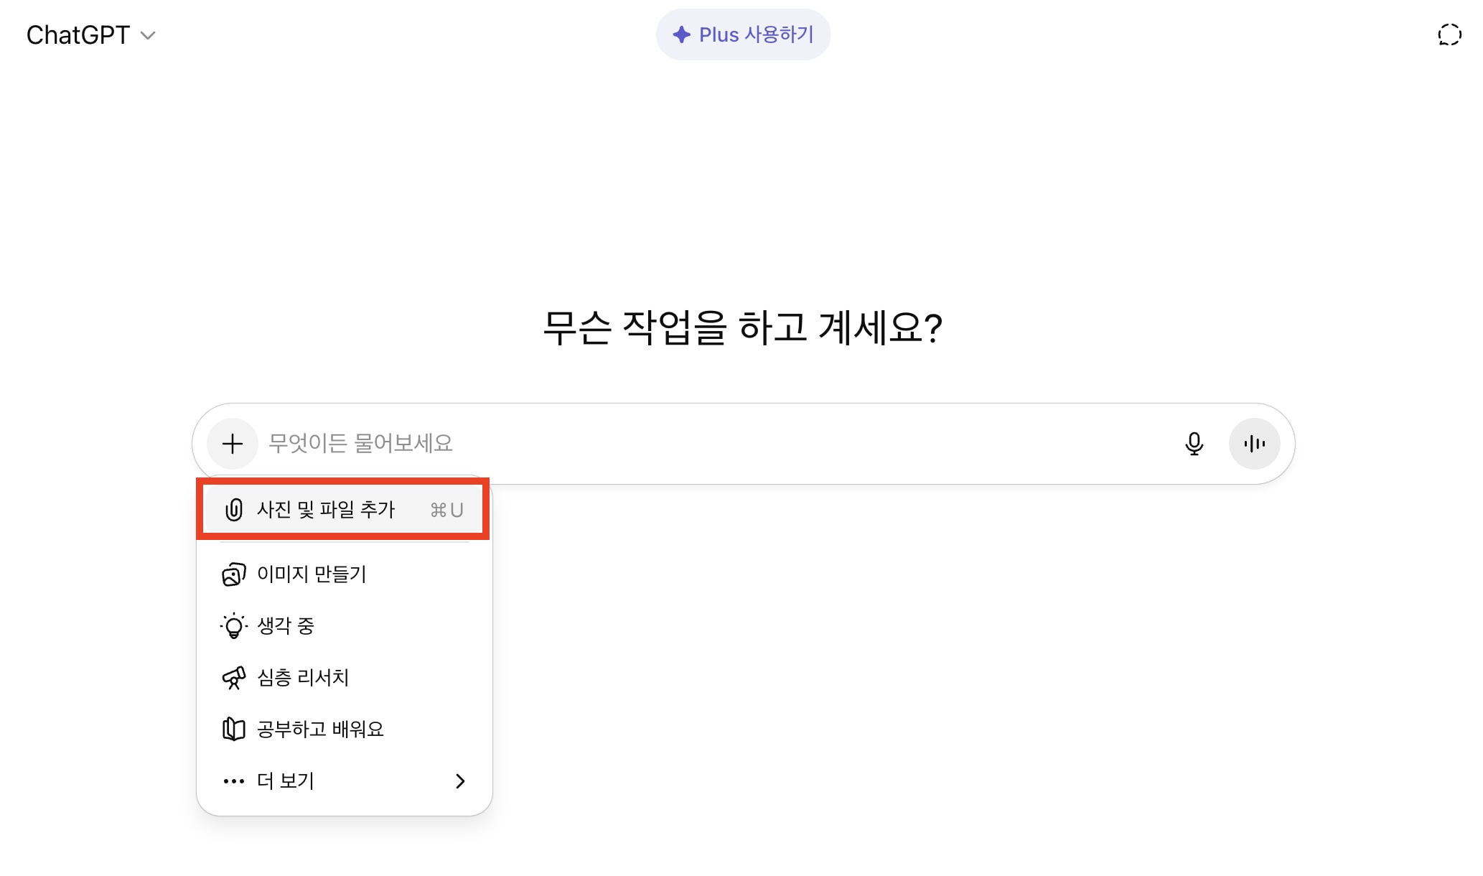Screen dimensions: 1483x876
Task: Select 사진 및 파일 추가 menu entry
Action: click(326, 510)
